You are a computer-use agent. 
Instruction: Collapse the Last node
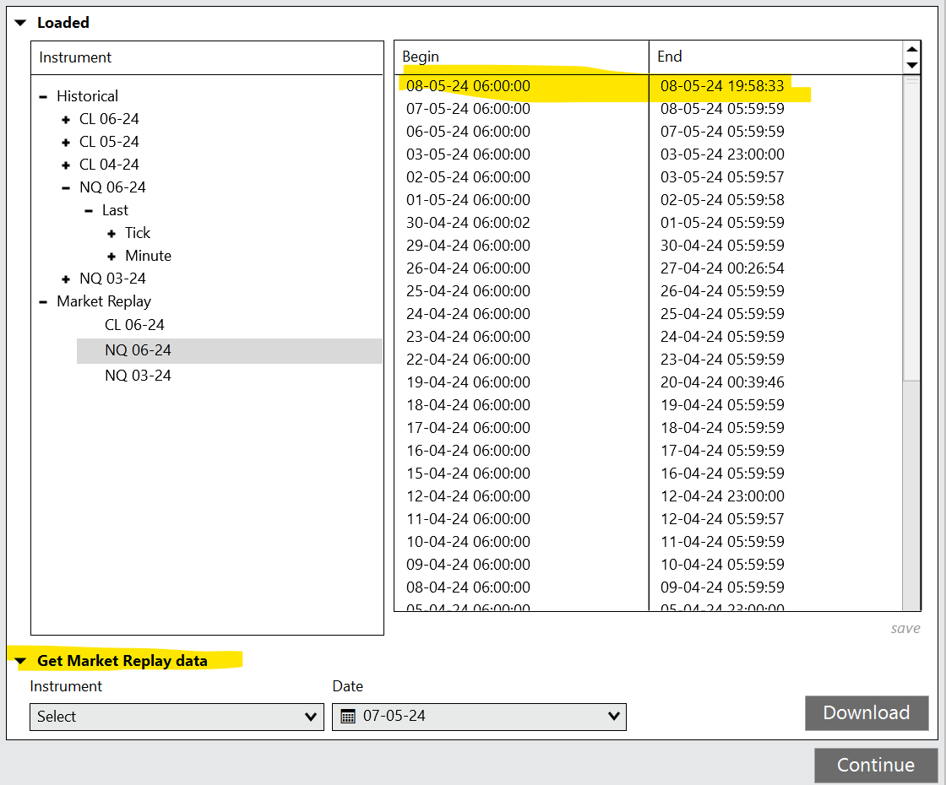click(89, 211)
